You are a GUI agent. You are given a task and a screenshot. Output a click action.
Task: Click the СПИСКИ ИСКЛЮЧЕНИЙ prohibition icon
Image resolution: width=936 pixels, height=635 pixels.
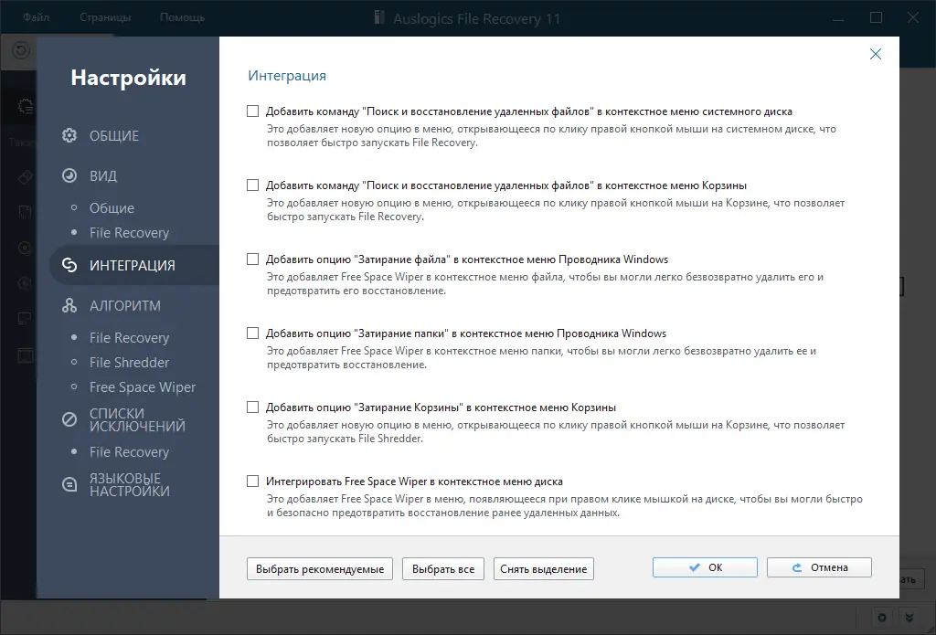68,420
